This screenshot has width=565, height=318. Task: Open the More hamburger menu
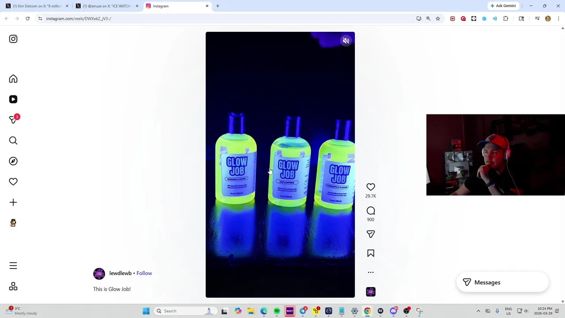[13, 266]
